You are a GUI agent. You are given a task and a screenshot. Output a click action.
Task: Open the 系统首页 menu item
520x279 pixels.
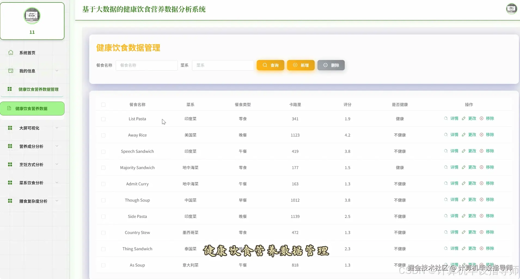click(x=27, y=52)
